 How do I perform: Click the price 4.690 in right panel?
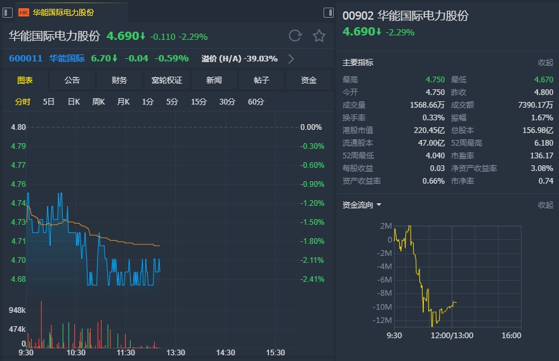coord(358,32)
